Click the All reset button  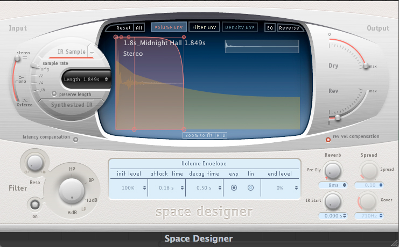coord(139,28)
